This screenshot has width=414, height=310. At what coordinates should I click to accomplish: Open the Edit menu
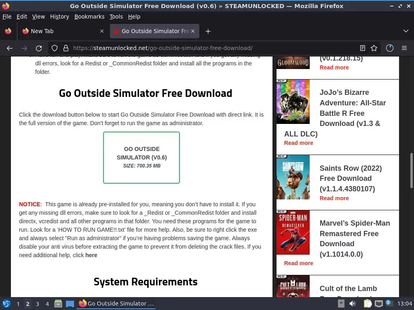click(x=22, y=17)
